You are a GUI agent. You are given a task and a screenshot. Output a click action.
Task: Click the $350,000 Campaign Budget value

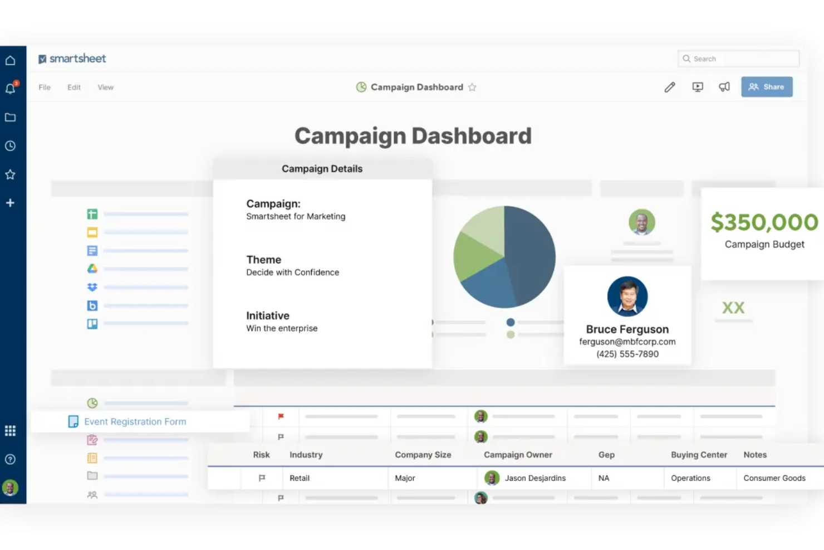tap(764, 222)
